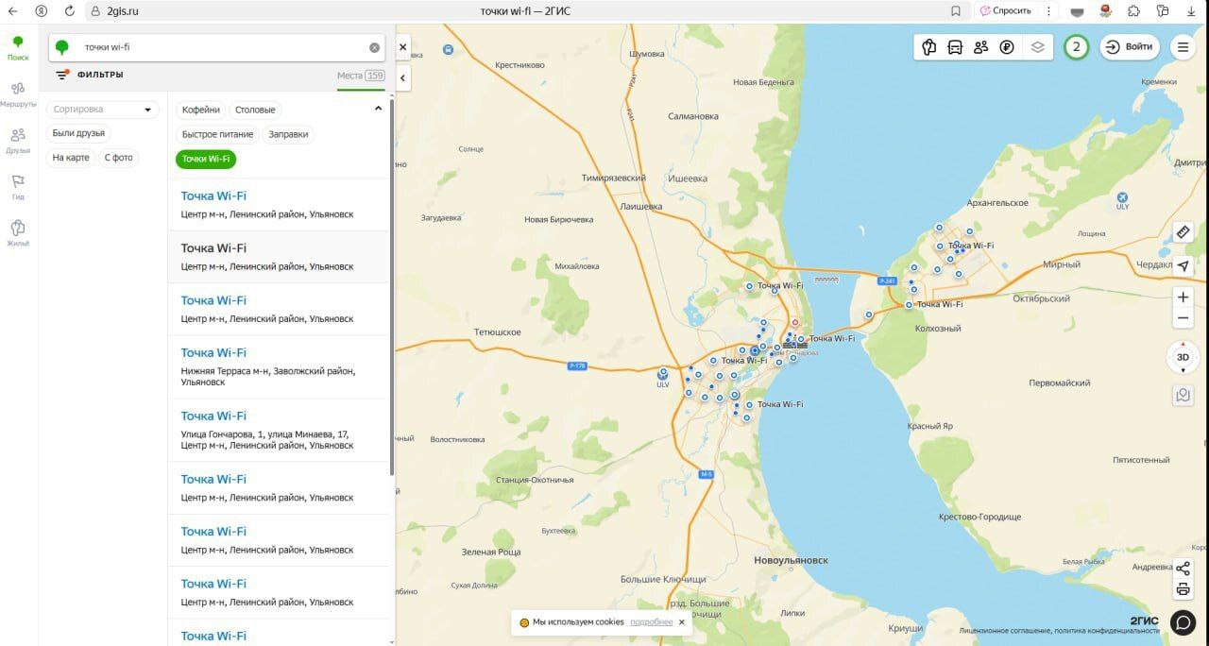This screenshot has width=1209, height=646.
Task: Center the map on my location
Action: coord(1183,265)
